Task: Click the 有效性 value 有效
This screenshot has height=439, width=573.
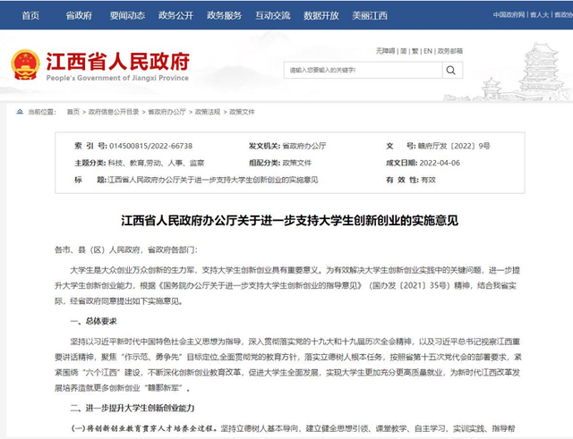Action: pyautogui.click(x=428, y=180)
